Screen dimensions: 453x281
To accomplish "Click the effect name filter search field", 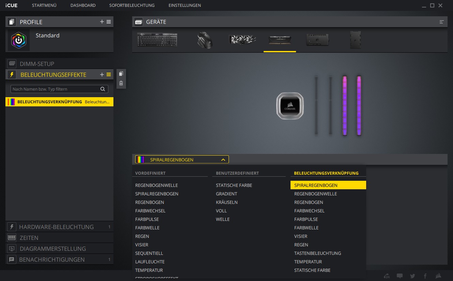I will point(55,89).
